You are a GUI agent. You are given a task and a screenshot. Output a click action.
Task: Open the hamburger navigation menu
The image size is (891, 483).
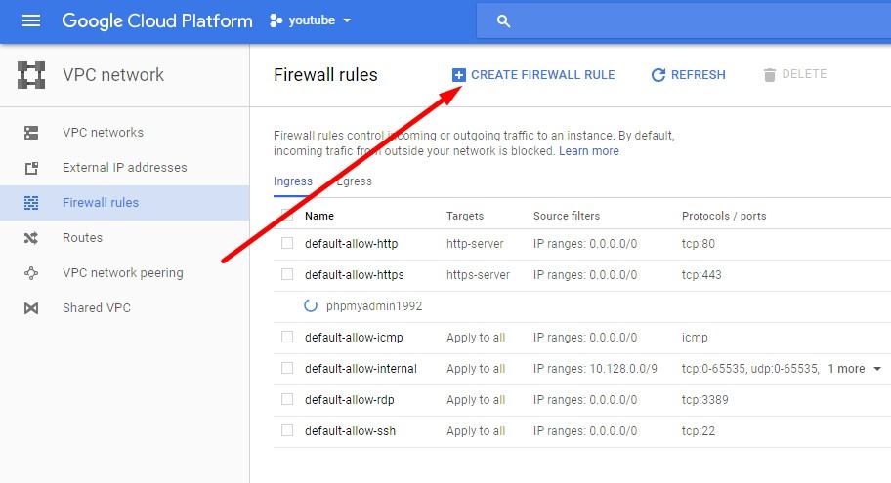tap(31, 21)
